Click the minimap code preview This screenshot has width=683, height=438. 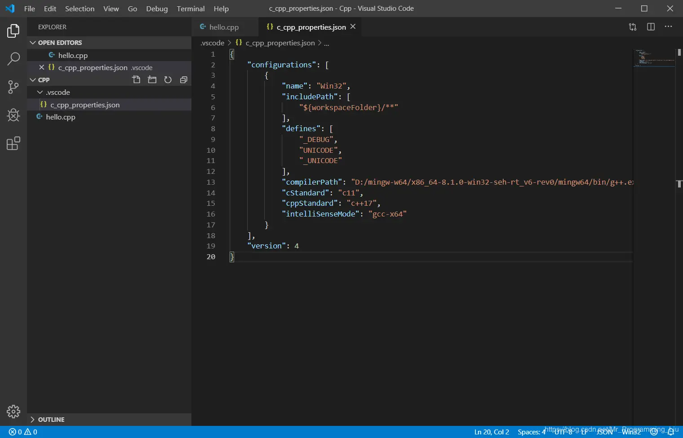(654, 58)
